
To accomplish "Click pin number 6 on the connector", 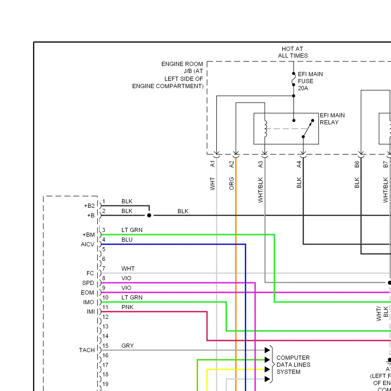I will [104, 259].
